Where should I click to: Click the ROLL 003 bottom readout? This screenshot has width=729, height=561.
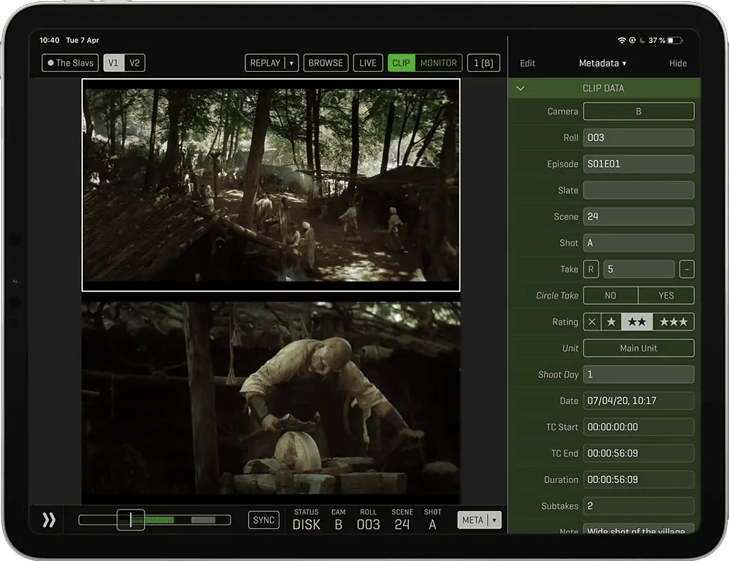click(368, 520)
